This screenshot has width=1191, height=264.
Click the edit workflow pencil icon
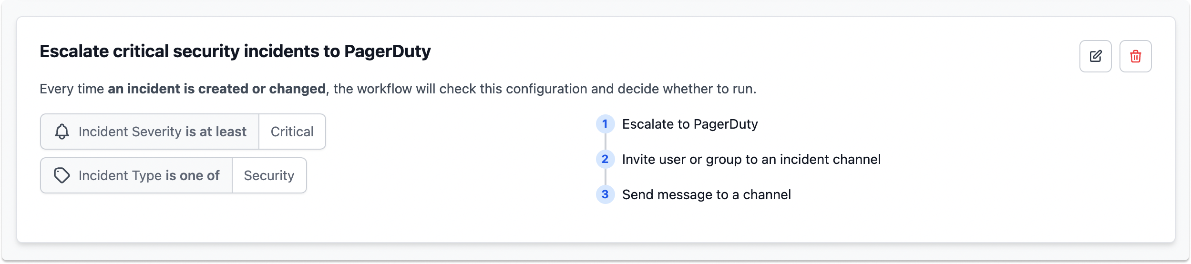(x=1095, y=56)
